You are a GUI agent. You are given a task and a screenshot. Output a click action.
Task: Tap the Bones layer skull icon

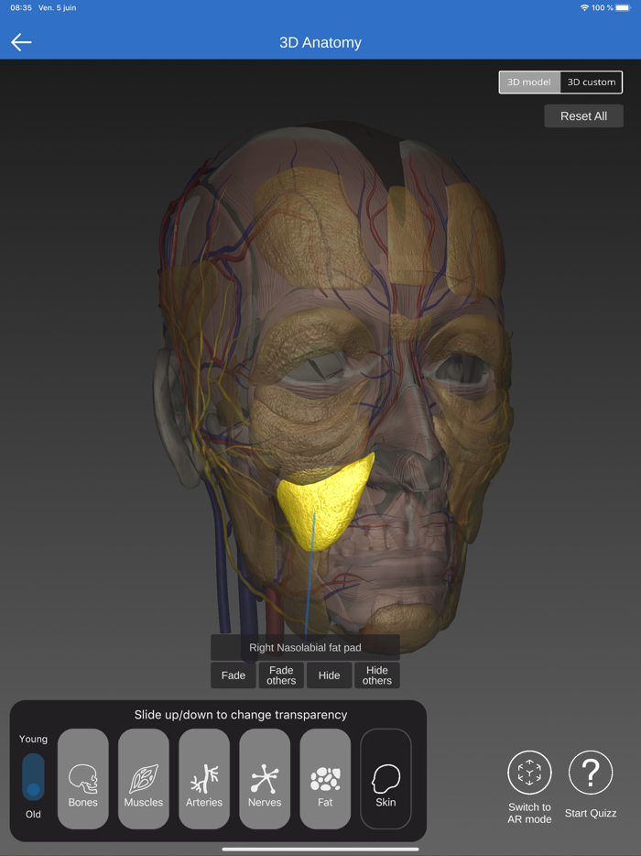(x=83, y=779)
